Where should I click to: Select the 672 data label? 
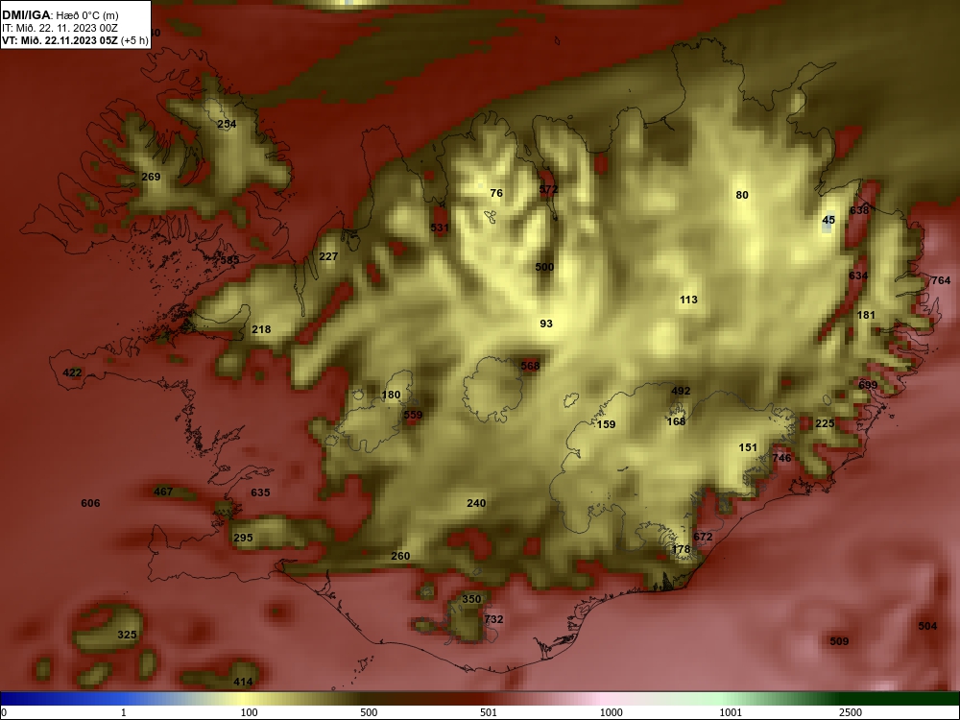703,537
